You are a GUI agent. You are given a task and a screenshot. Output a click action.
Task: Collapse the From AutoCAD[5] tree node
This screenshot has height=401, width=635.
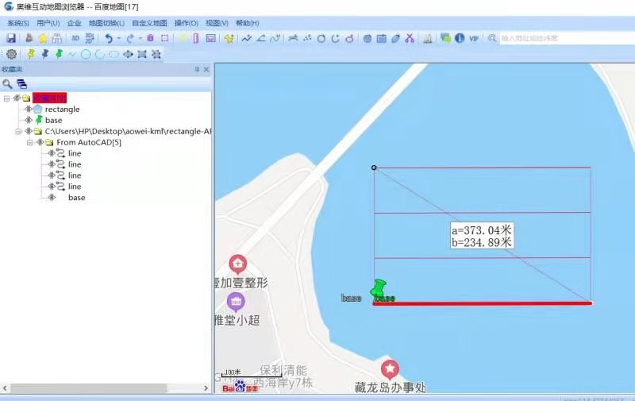[29, 142]
